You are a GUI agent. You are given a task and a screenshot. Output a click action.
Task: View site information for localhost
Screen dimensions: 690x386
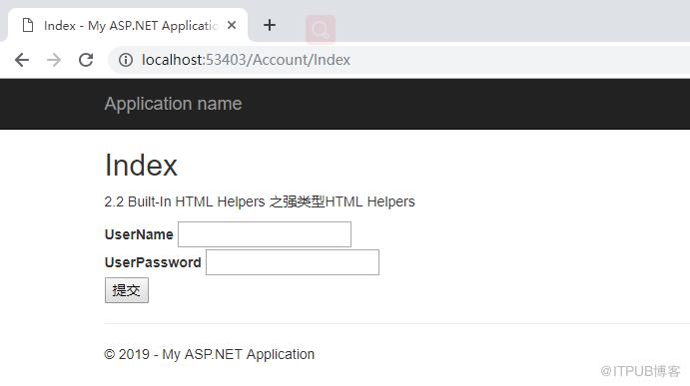click(x=126, y=60)
